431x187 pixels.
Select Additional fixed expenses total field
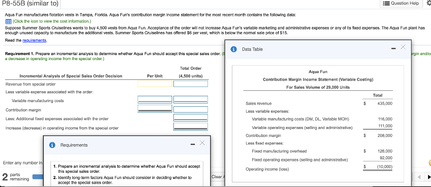191,118
